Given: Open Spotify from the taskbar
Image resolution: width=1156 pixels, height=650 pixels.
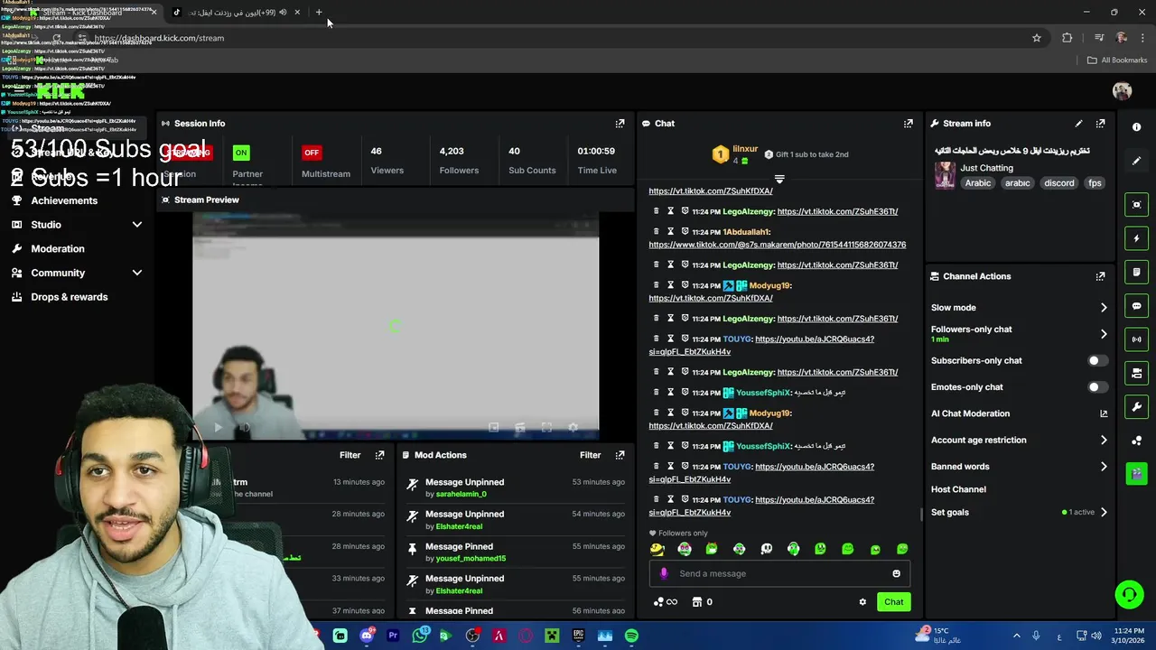Looking at the screenshot, I should coord(631,636).
